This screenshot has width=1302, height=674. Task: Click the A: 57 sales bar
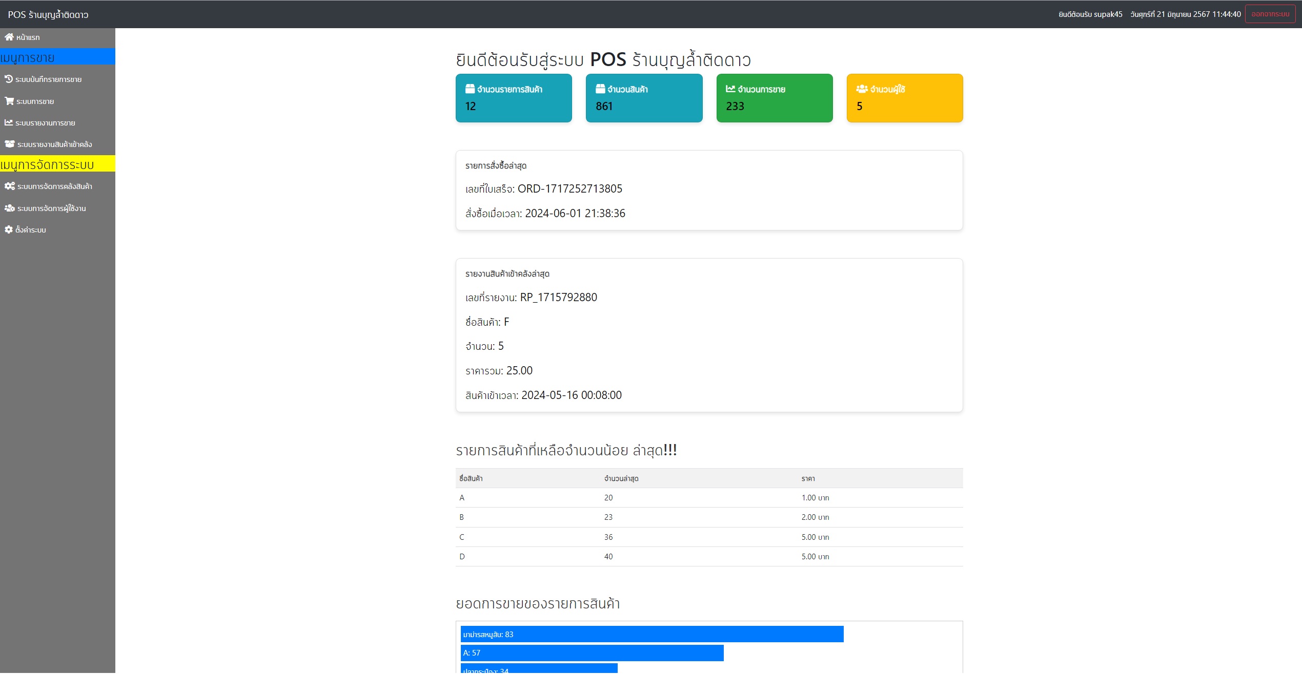592,653
